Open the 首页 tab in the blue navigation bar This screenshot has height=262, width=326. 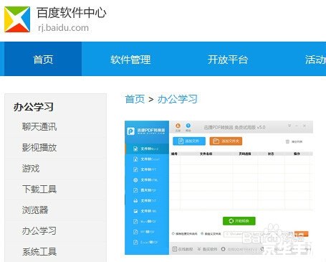tap(43, 60)
